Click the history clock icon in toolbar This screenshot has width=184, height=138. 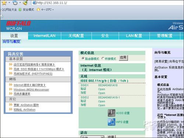pyautogui.click(x=15, y=3)
